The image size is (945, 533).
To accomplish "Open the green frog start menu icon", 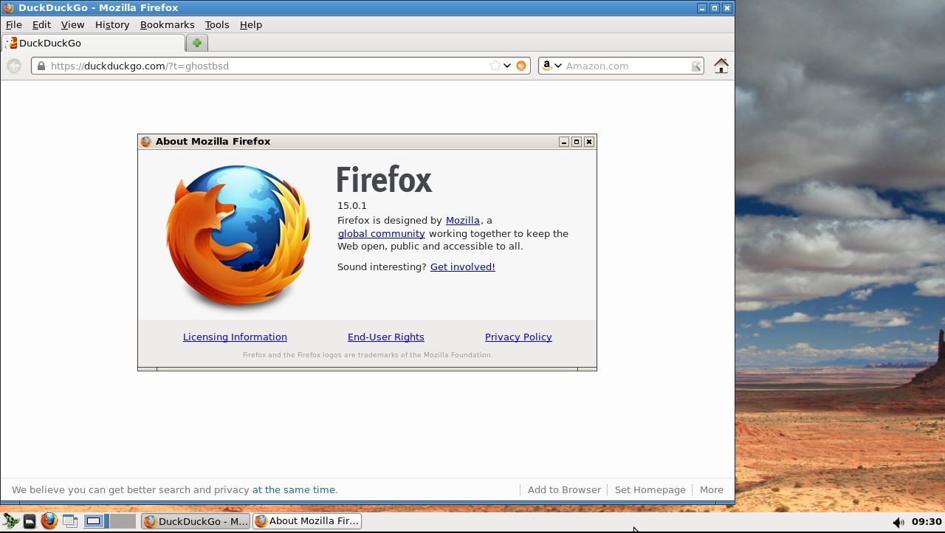I will pos(10,521).
